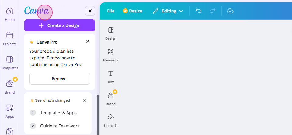Dismiss the See what's changed card
Viewport: 292px width, 135px height.
[84, 100]
